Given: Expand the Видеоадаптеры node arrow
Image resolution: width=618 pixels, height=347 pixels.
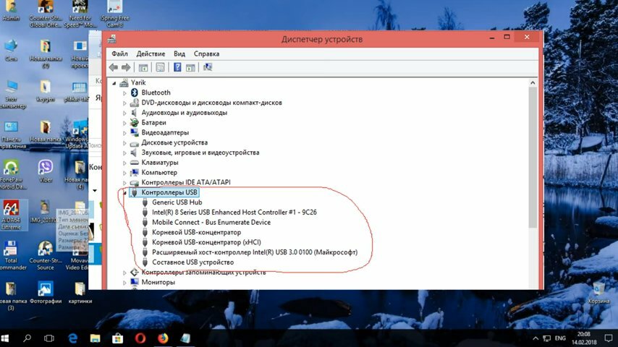Looking at the screenshot, I should click(x=124, y=133).
